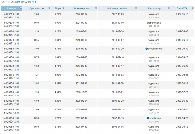Screen dimensions: 195x134
Task: Click sort arrows beside Stan wypłaty
Action: [169, 8]
